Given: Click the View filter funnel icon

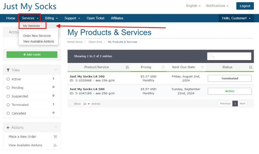Looking at the screenshot, I should (8, 70).
